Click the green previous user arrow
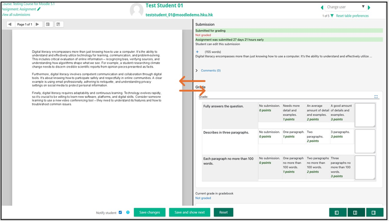Image resolution: width=389 pixels, height=221 pixels. pyautogui.click(x=322, y=7)
